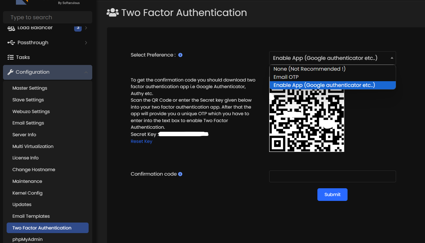The height and width of the screenshot is (243, 425).
Task: Click the Secret Key label text
Action: pyautogui.click(x=145, y=134)
